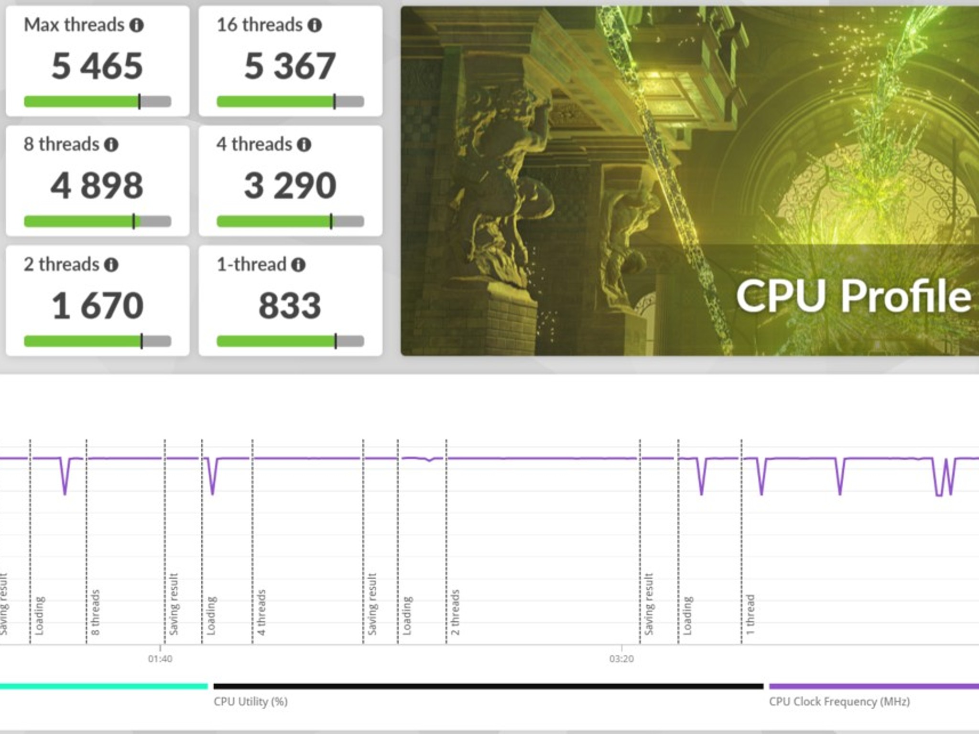Image resolution: width=979 pixels, height=734 pixels.
Task: Click the 1-thread info icon
Action: point(298,265)
